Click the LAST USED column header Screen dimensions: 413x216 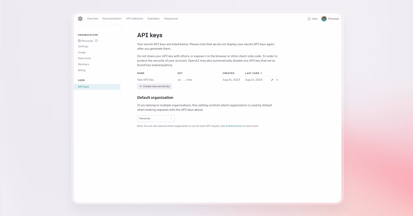pyautogui.click(x=252, y=73)
